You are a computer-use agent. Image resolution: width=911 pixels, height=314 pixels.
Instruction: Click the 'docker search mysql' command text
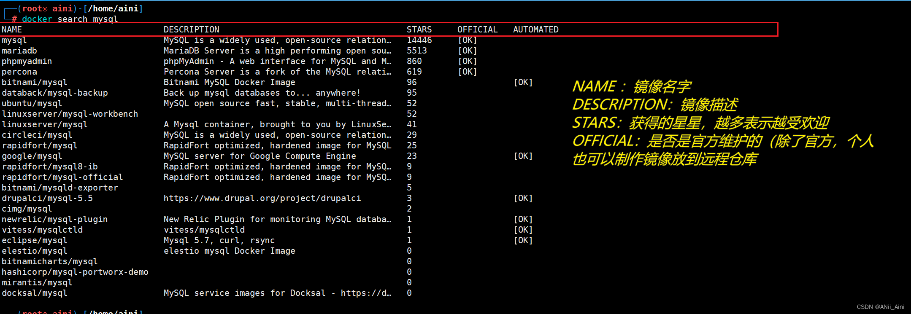tap(70, 19)
